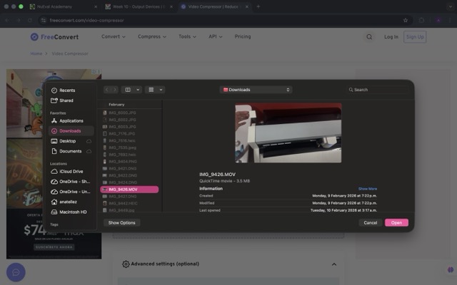
Task: Select file IMG_6003.JPG
Action: pyautogui.click(x=129, y=127)
